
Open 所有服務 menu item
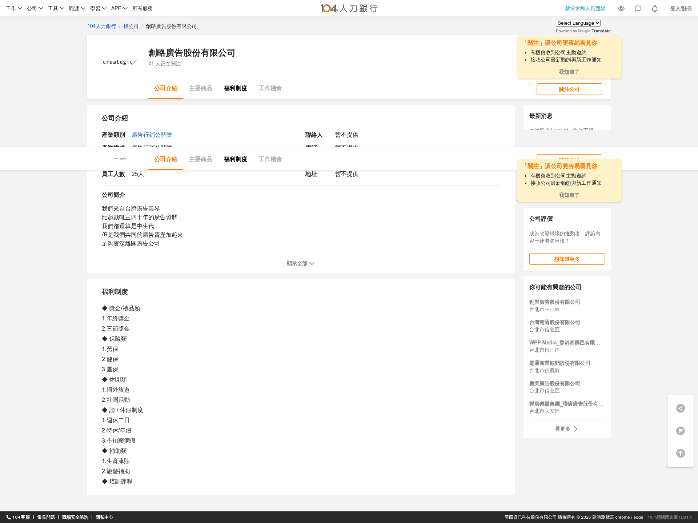(x=143, y=8)
